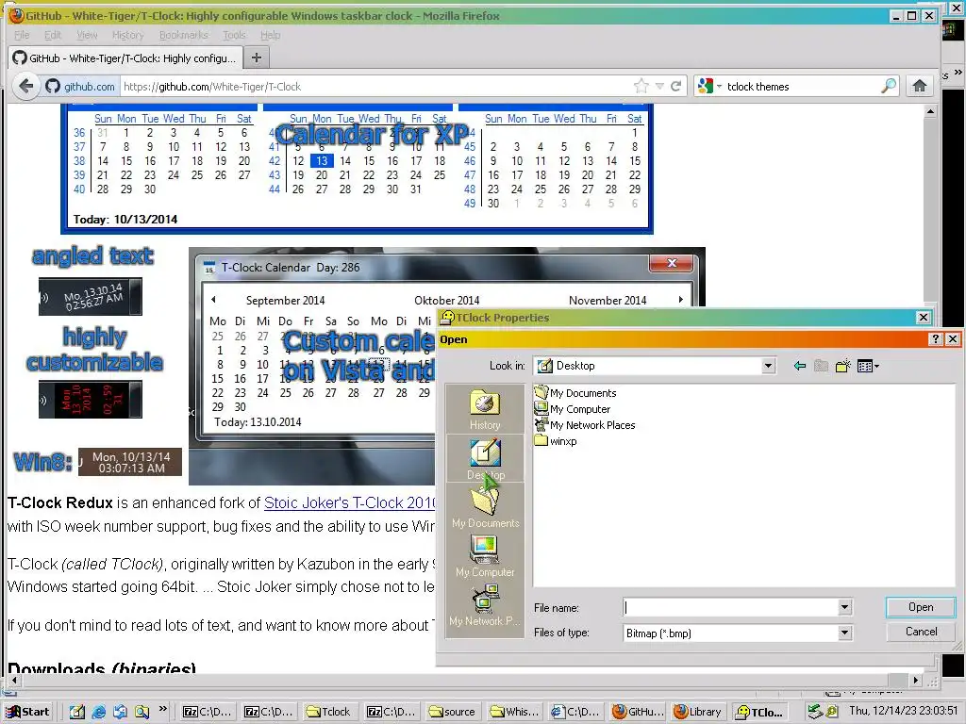Image resolution: width=966 pixels, height=724 pixels.
Task: Follow the Stoic Joker's T-Clock 2010 link
Action: (349, 503)
